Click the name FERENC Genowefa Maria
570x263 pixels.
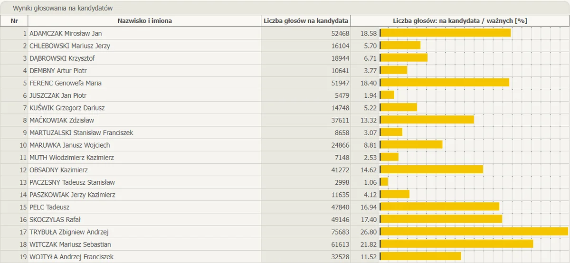[x=66, y=83]
